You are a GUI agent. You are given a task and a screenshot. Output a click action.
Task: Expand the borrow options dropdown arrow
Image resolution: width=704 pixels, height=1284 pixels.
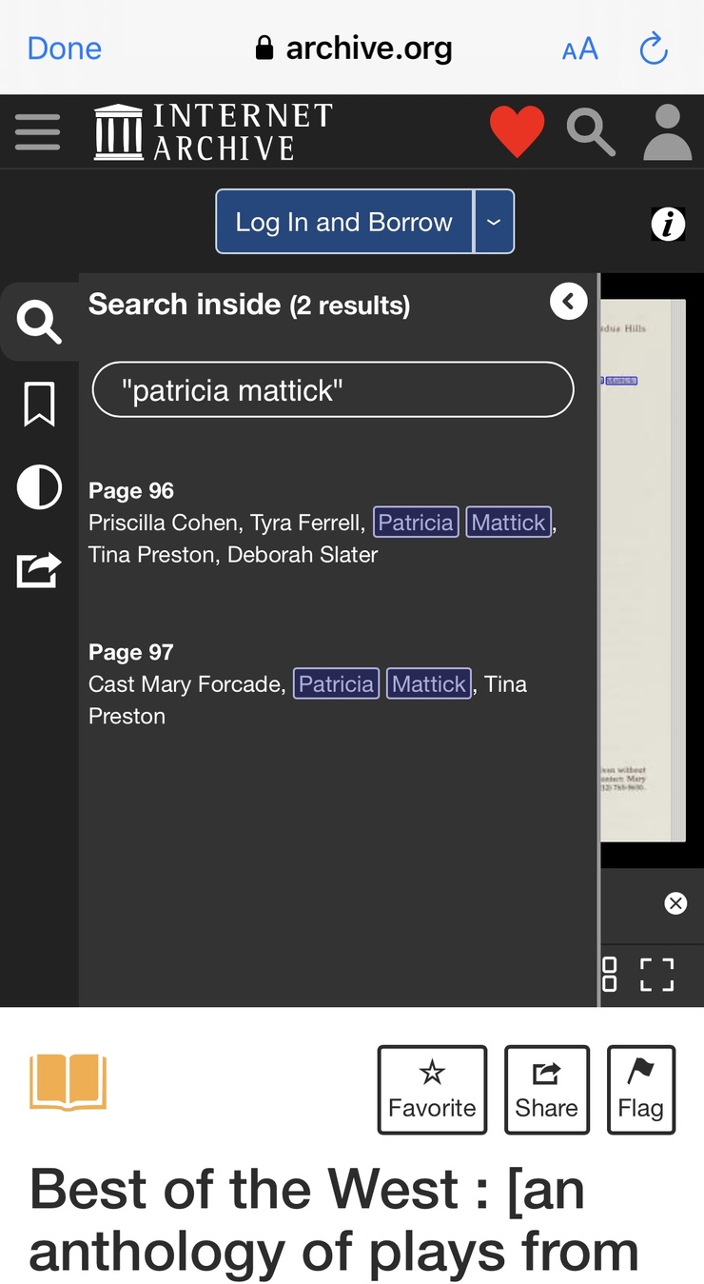(x=494, y=222)
